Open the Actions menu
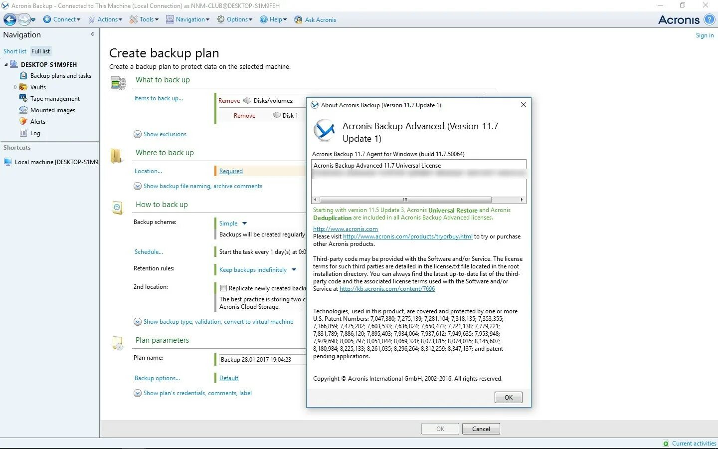The width and height of the screenshot is (718, 449). click(105, 19)
